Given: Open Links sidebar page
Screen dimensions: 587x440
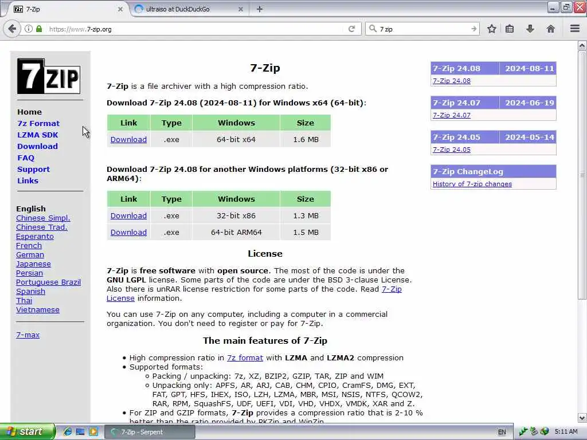Looking at the screenshot, I should pos(28,180).
